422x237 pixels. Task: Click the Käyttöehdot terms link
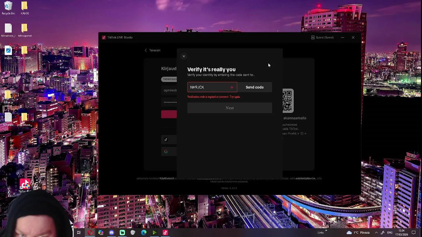point(167,178)
